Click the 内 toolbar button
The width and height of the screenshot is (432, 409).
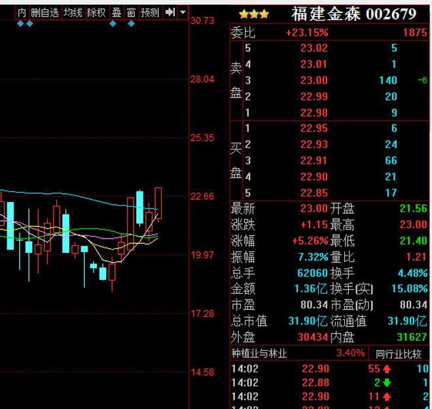tap(22, 12)
